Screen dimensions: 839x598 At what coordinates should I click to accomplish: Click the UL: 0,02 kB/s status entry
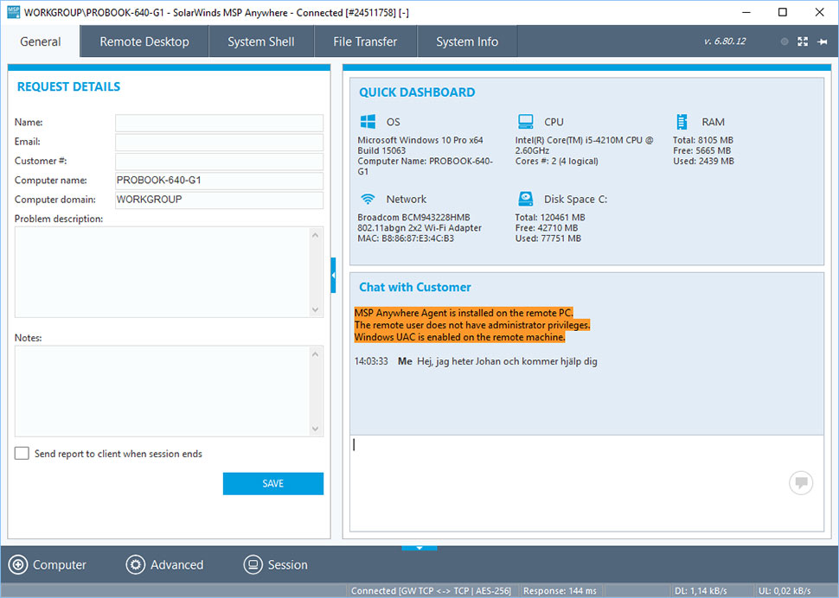785,590
